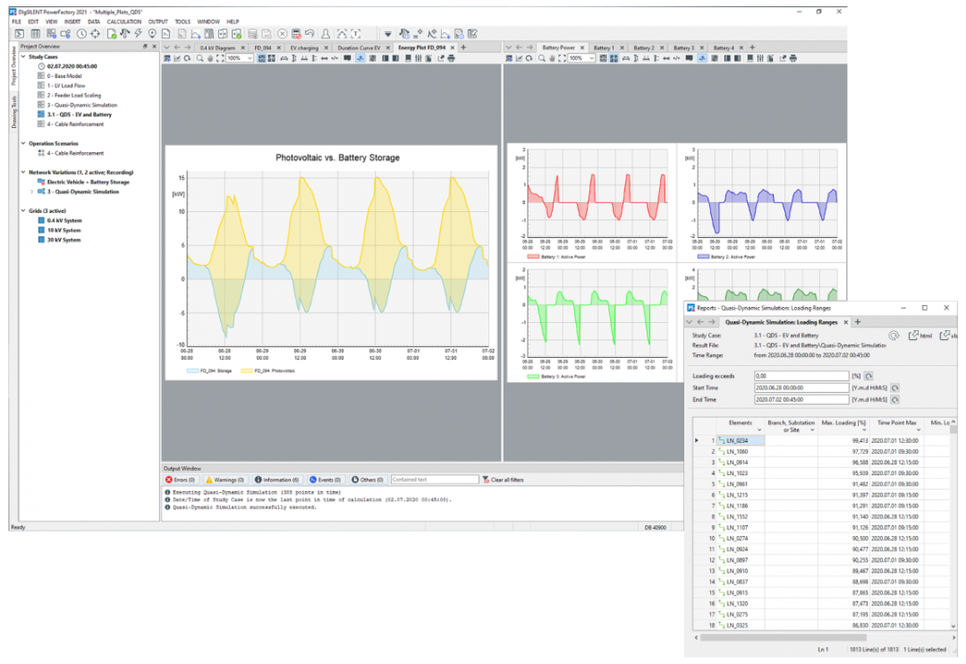Viewport: 966px width, 664px height.
Task: Click the crosshair target icon in main toolbar
Action: [x=96, y=34]
